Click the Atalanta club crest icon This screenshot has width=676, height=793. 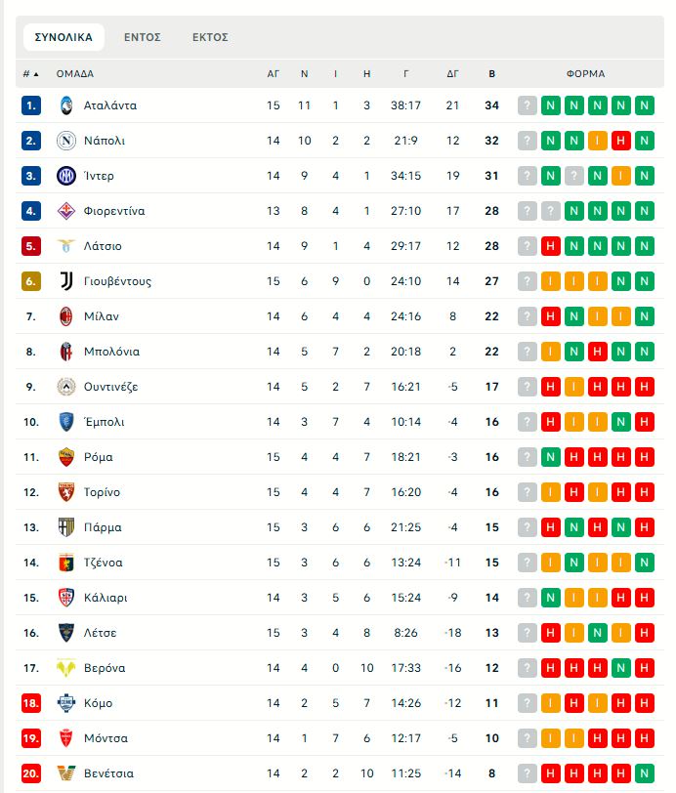point(65,105)
